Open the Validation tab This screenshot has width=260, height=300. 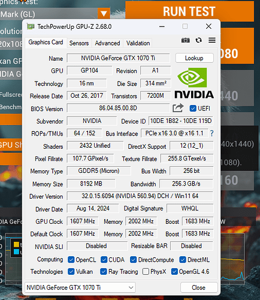coord(138,43)
